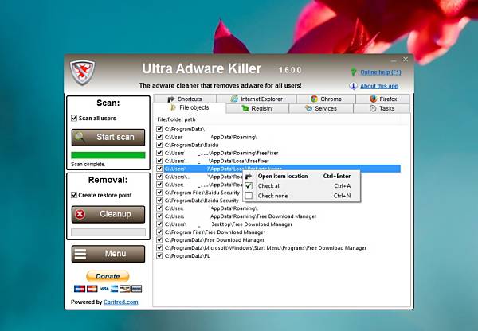Viewport: 478px width, 331px height.
Task: Toggle the Create restore point checkbox
Action: (74, 195)
